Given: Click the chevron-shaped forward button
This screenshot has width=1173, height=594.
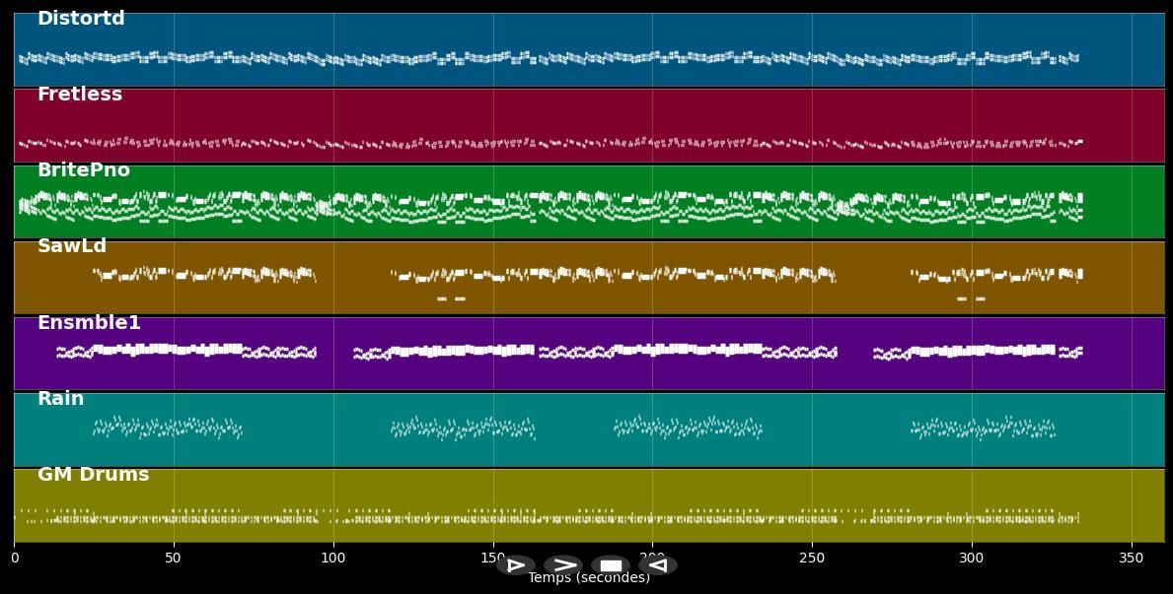Looking at the screenshot, I should [x=563, y=565].
